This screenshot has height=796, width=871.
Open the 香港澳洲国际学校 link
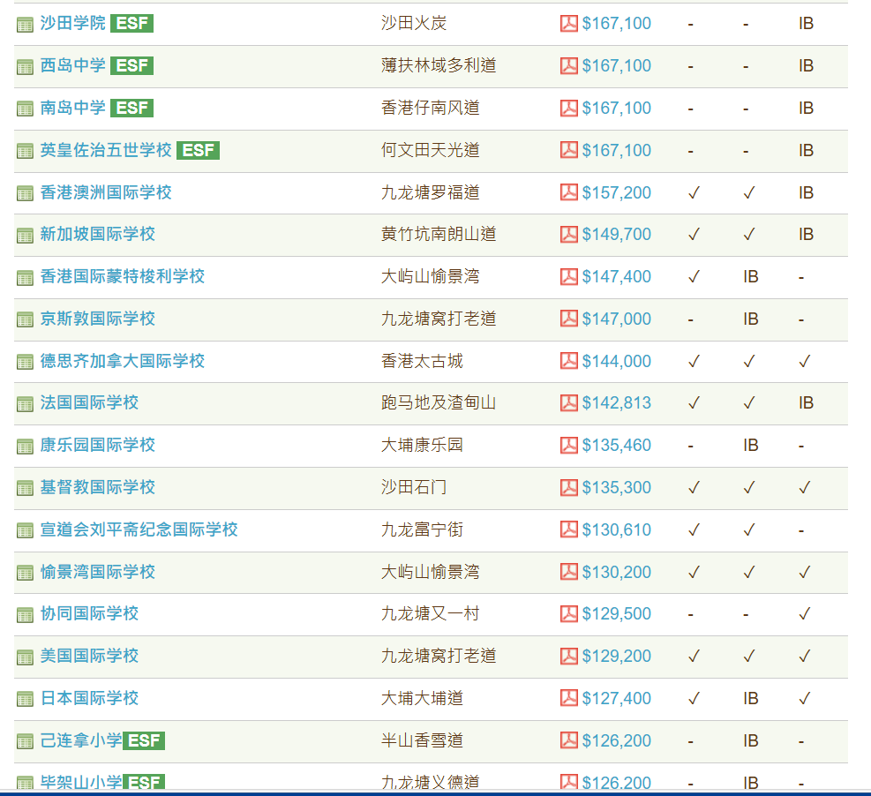106,192
